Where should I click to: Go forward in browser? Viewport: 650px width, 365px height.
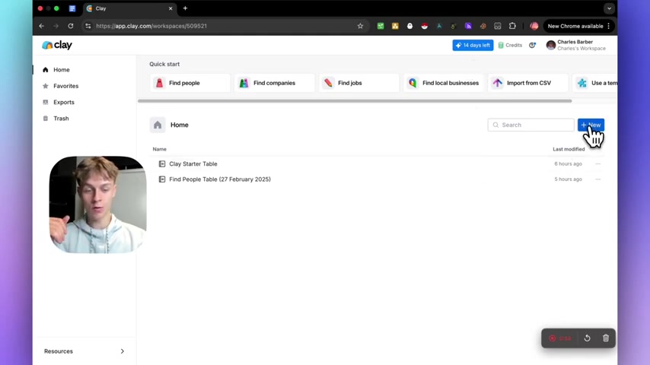(x=56, y=26)
